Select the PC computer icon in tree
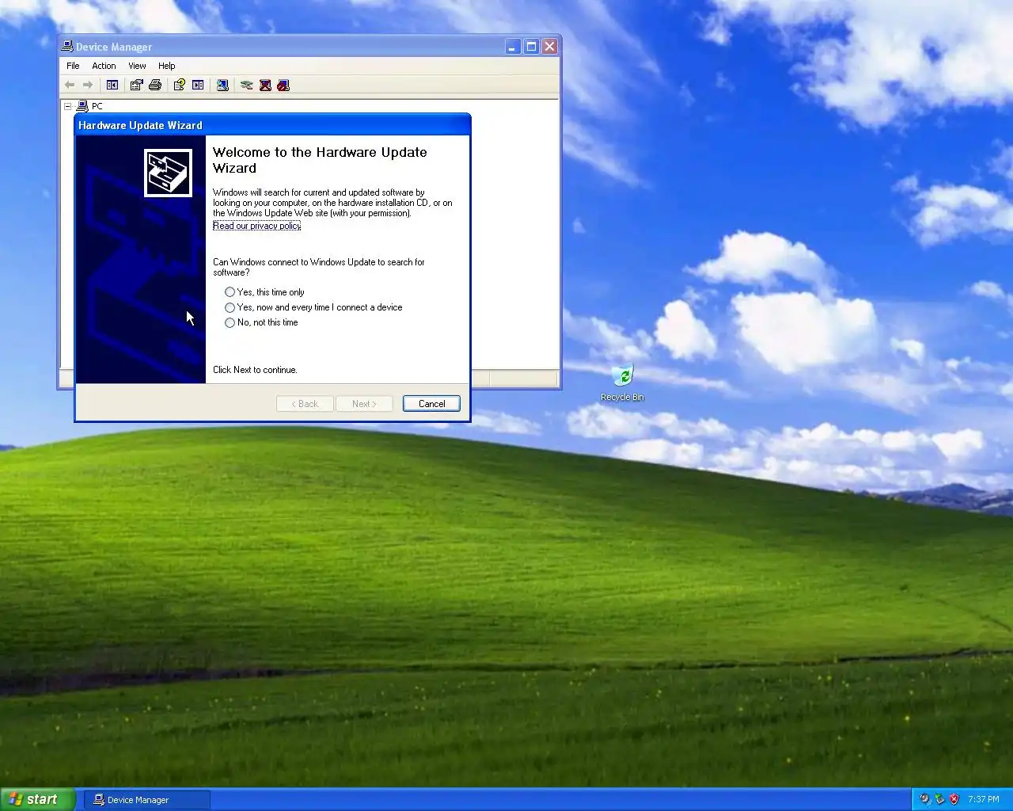 coord(82,106)
